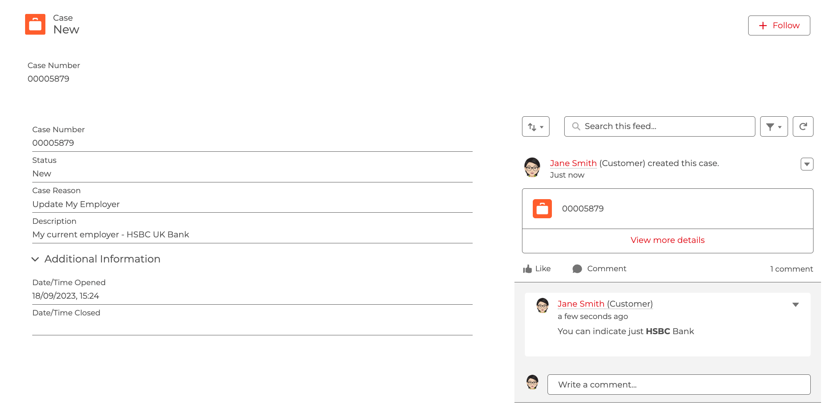Viewport: 833px width, 415px height.
Task: Click Jane Smith's avatar beside her comment
Action: pos(542,305)
